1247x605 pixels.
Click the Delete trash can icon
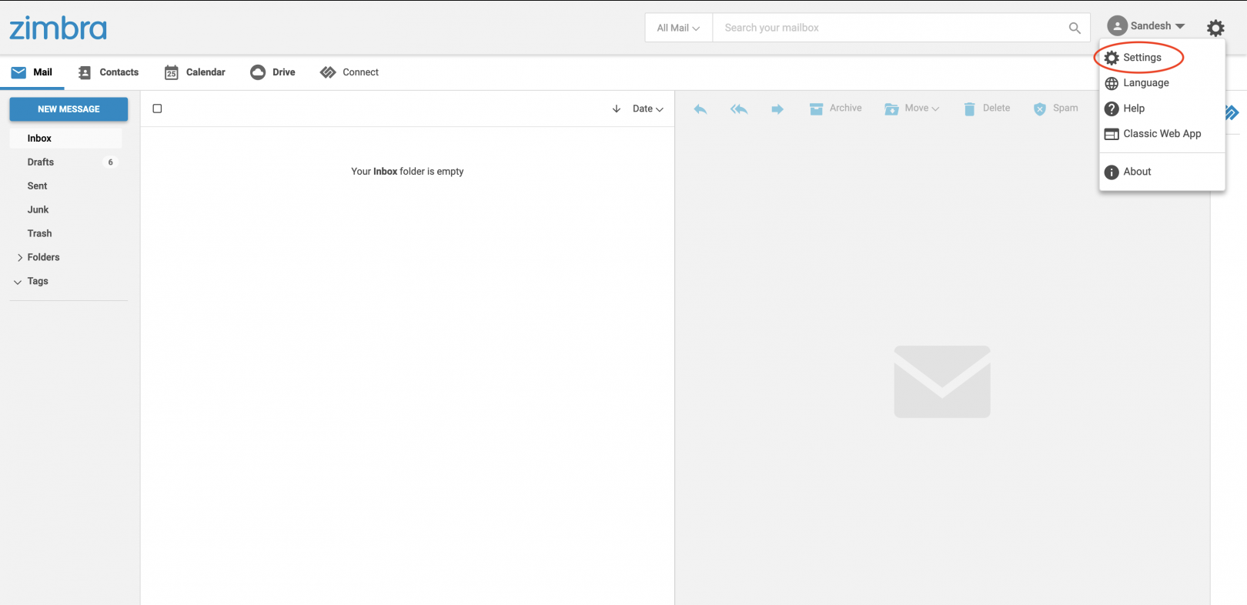tap(969, 109)
